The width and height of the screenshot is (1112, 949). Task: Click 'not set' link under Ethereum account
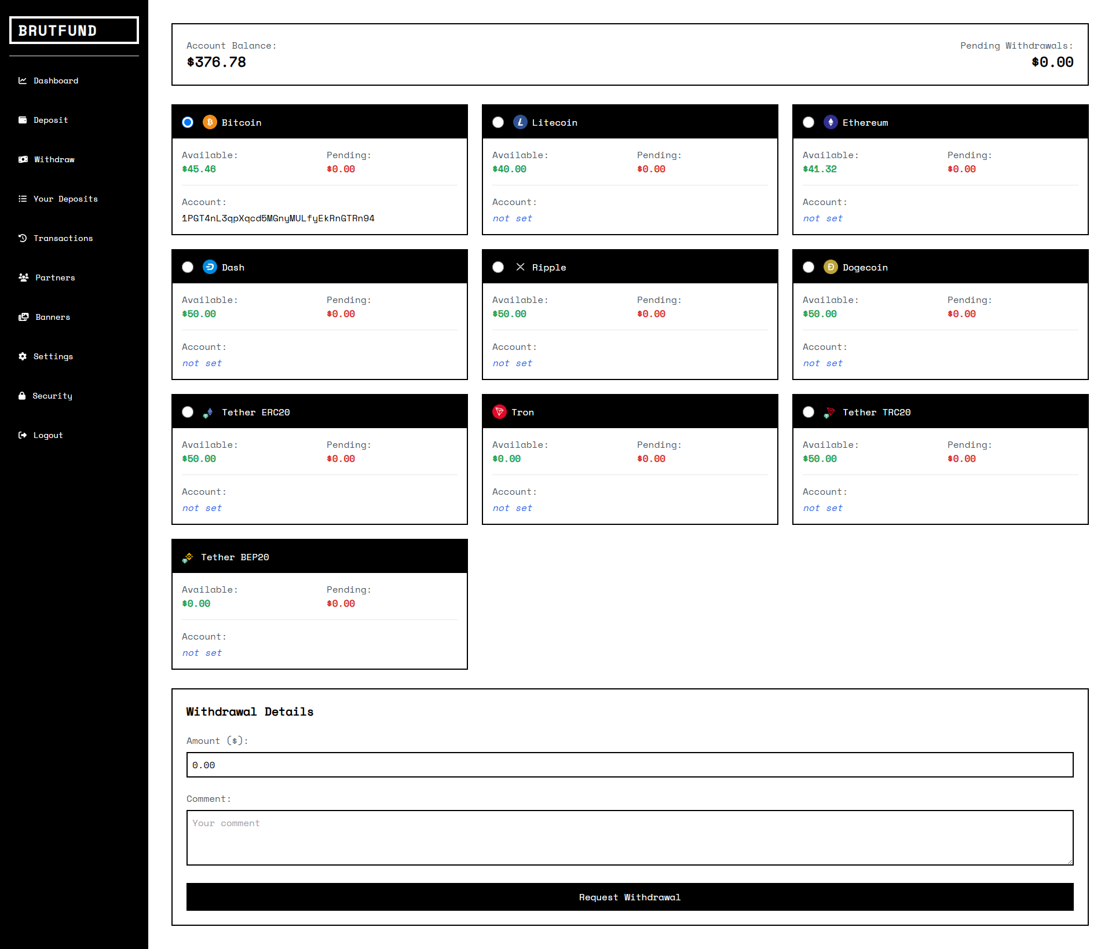pos(822,218)
